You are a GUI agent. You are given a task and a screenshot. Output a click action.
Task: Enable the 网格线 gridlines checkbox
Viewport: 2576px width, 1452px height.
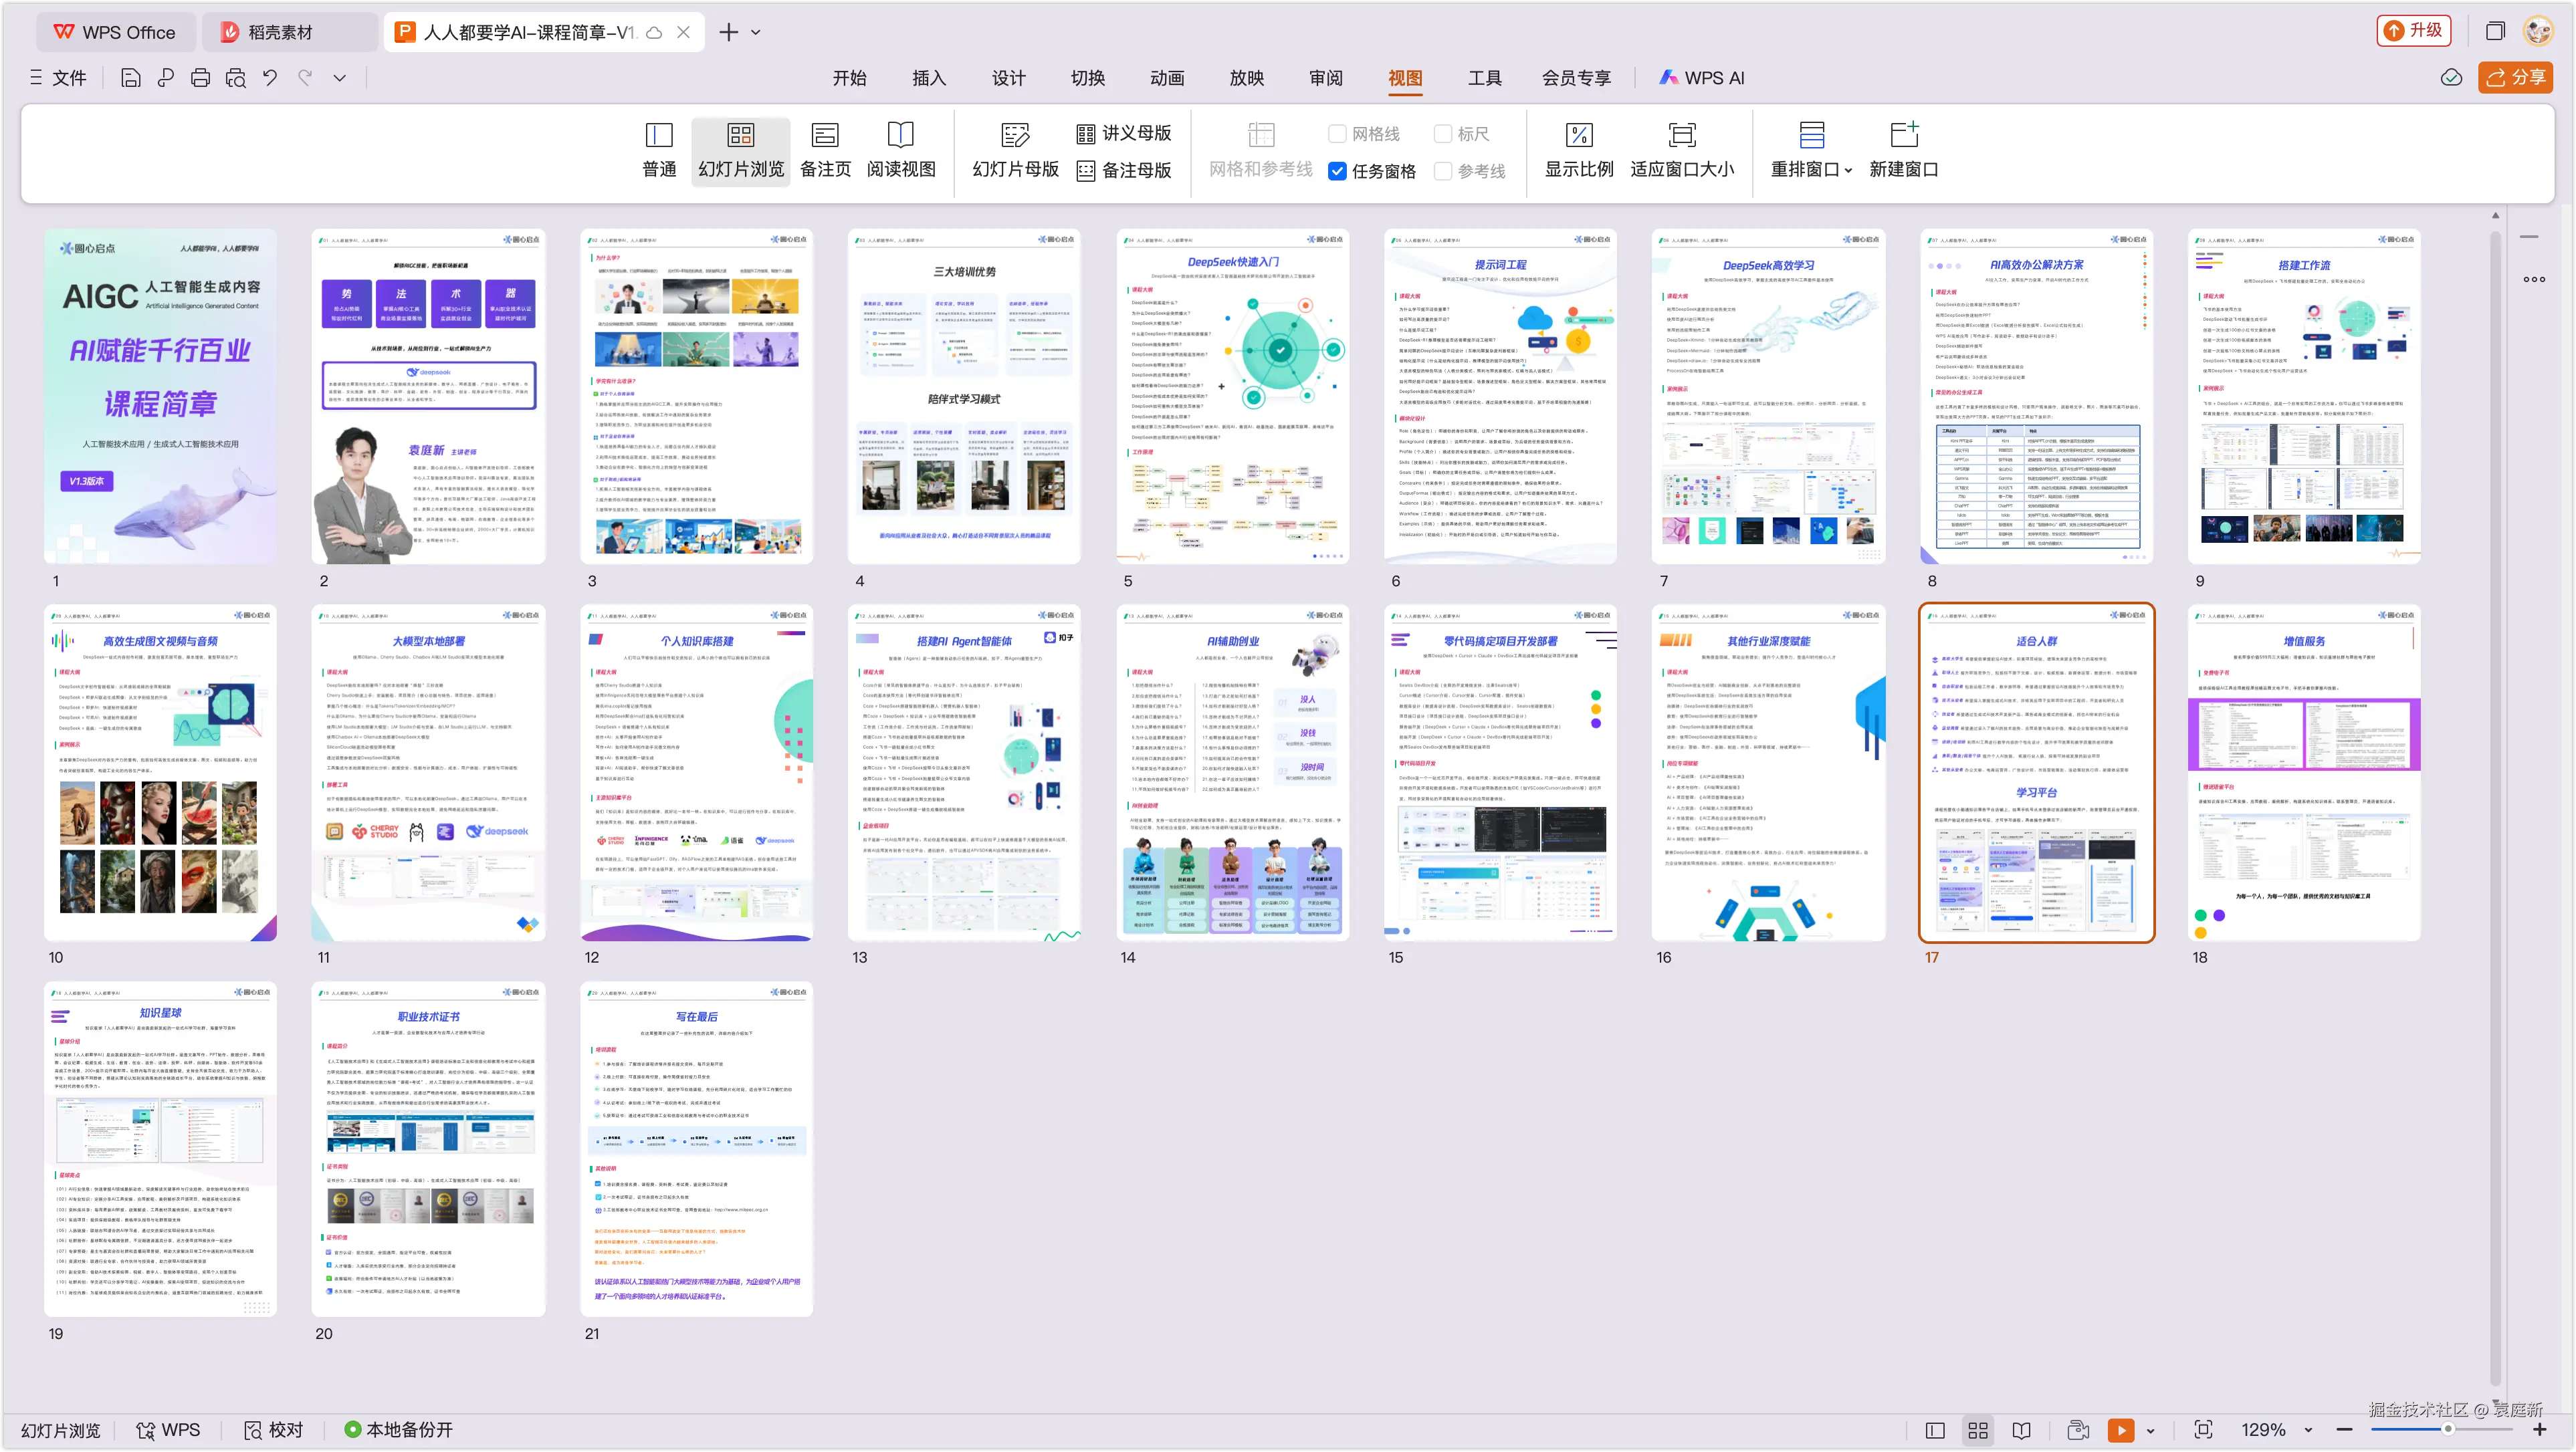pyautogui.click(x=1337, y=134)
